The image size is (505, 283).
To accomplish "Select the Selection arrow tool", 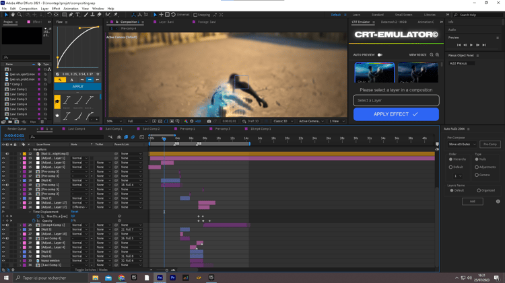I will tap(6, 15).
